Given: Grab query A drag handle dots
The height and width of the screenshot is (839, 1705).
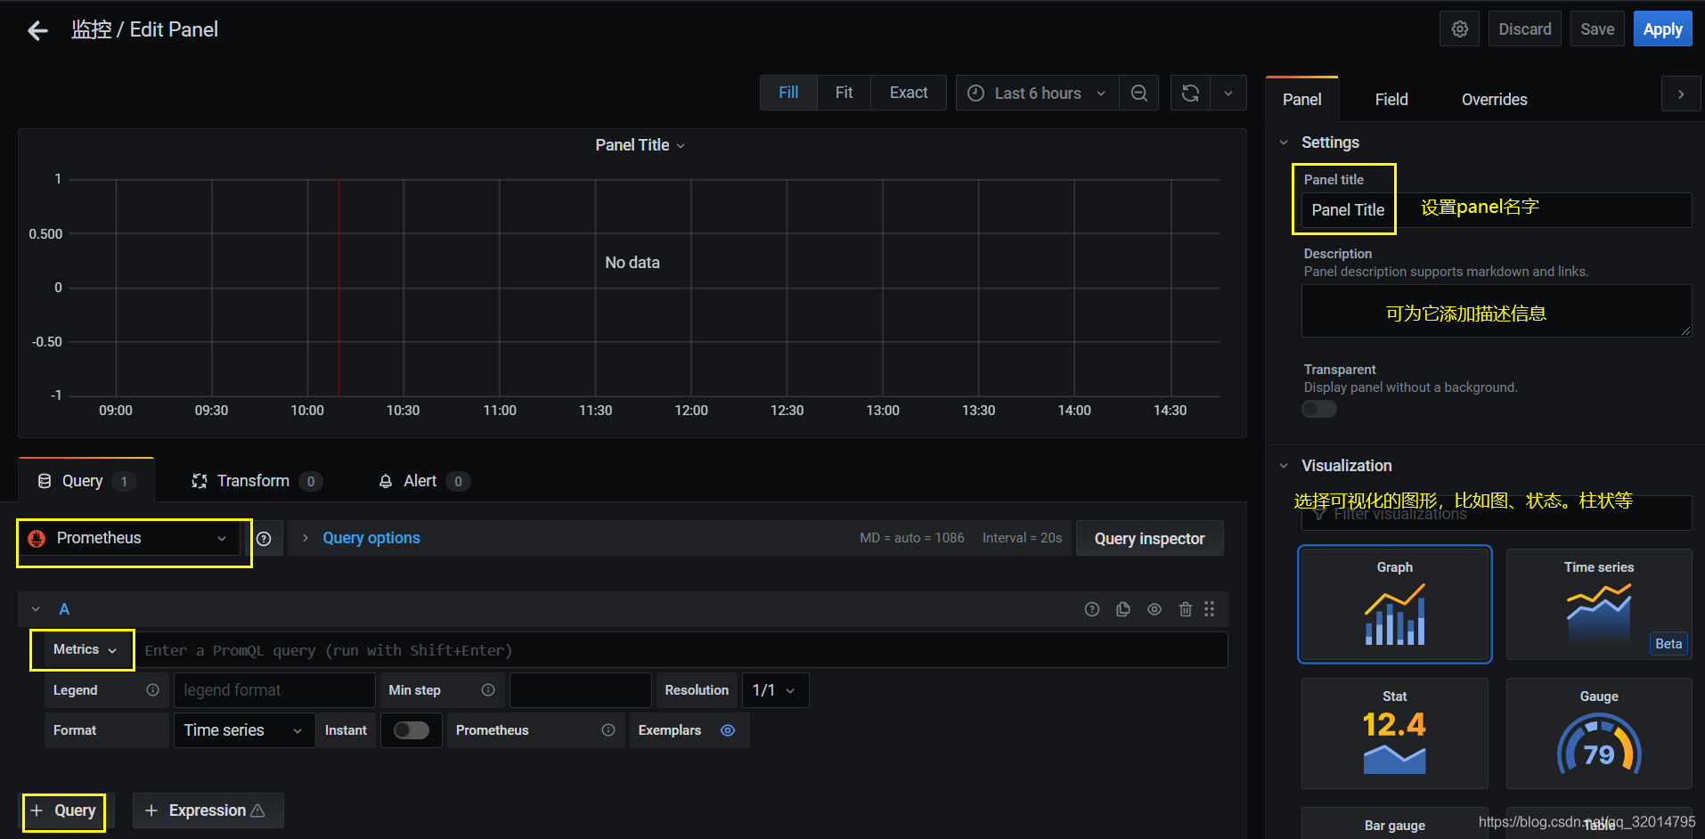Looking at the screenshot, I should 1209,609.
